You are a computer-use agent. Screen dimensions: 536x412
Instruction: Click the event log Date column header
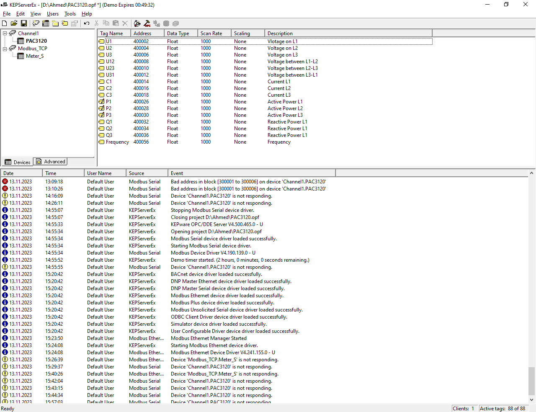tap(21, 173)
